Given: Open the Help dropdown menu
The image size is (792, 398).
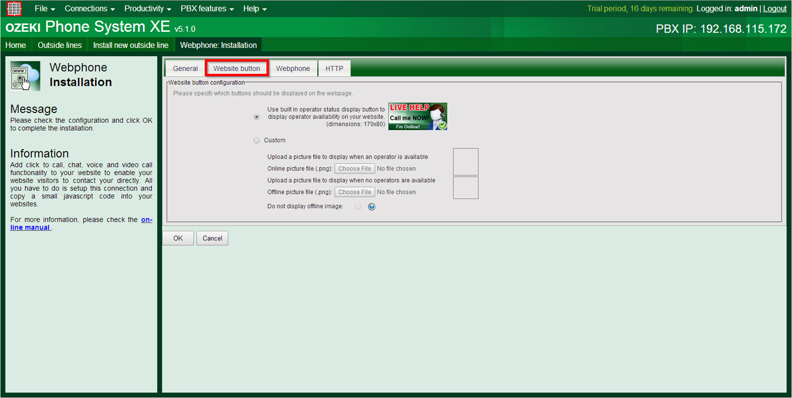Looking at the screenshot, I should tap(255, 9).
